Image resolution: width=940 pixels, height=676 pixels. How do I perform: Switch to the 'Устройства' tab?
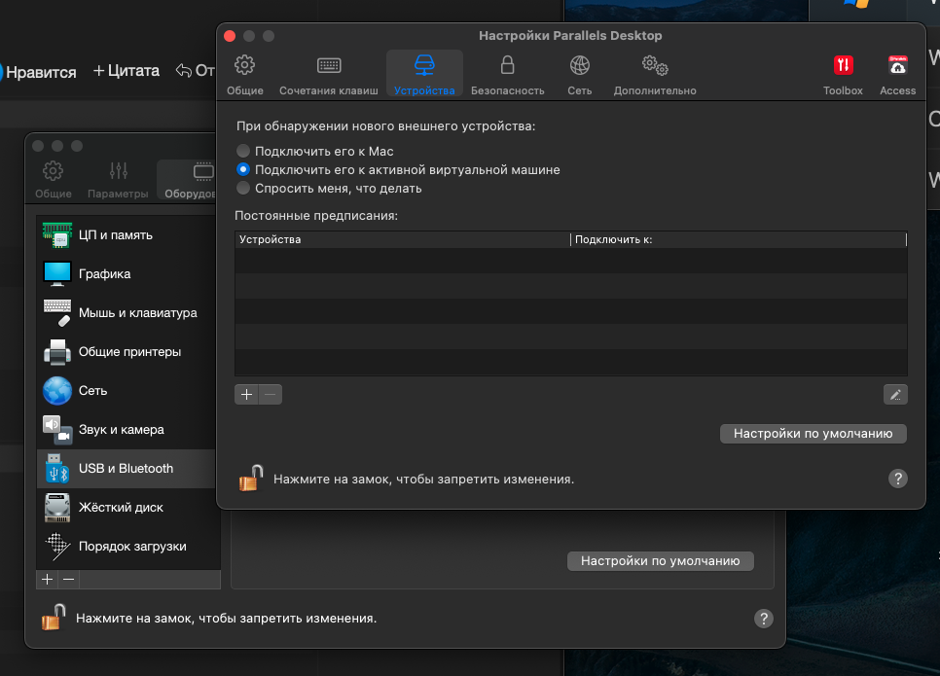pyautogui.click(x=424, y=74)
